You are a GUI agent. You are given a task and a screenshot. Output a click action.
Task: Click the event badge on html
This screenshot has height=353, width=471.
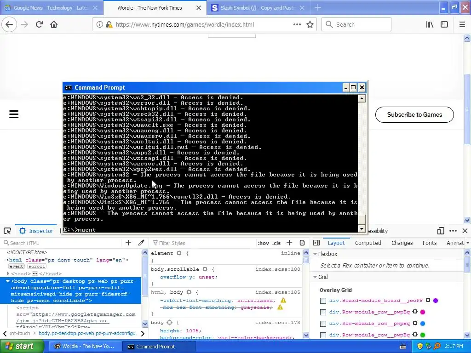pyautogui.click(x=16, y=266)
